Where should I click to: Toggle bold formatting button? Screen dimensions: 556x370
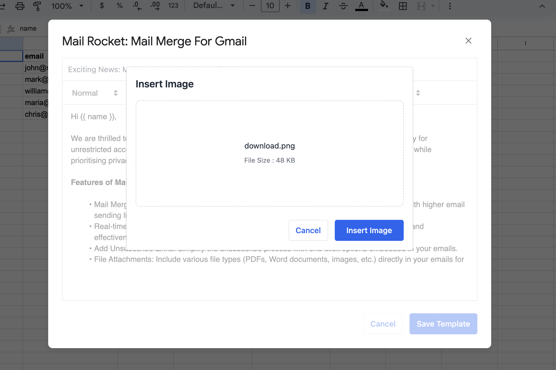coord(308,6)
